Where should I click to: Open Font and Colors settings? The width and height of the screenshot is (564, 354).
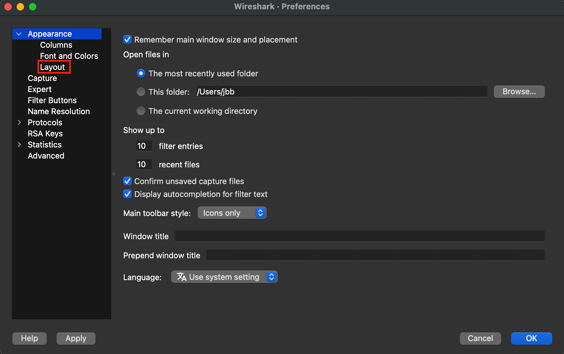point(69,56)
